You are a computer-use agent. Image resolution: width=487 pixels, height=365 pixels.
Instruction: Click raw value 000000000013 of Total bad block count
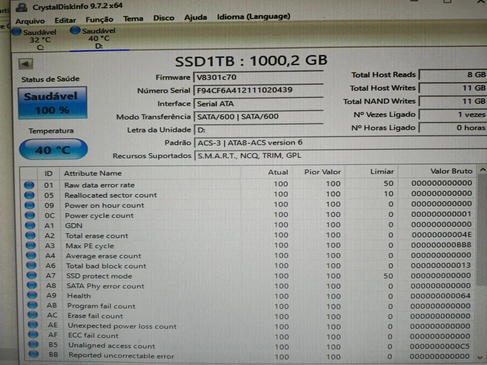pyautogui.click(x=441, y=265)
